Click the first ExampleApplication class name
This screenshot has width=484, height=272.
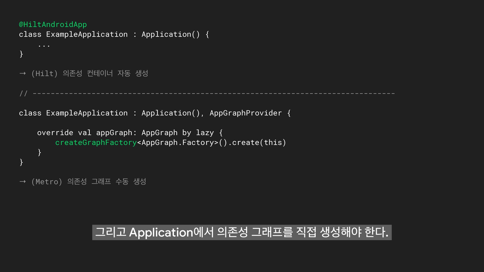point(87,34)
